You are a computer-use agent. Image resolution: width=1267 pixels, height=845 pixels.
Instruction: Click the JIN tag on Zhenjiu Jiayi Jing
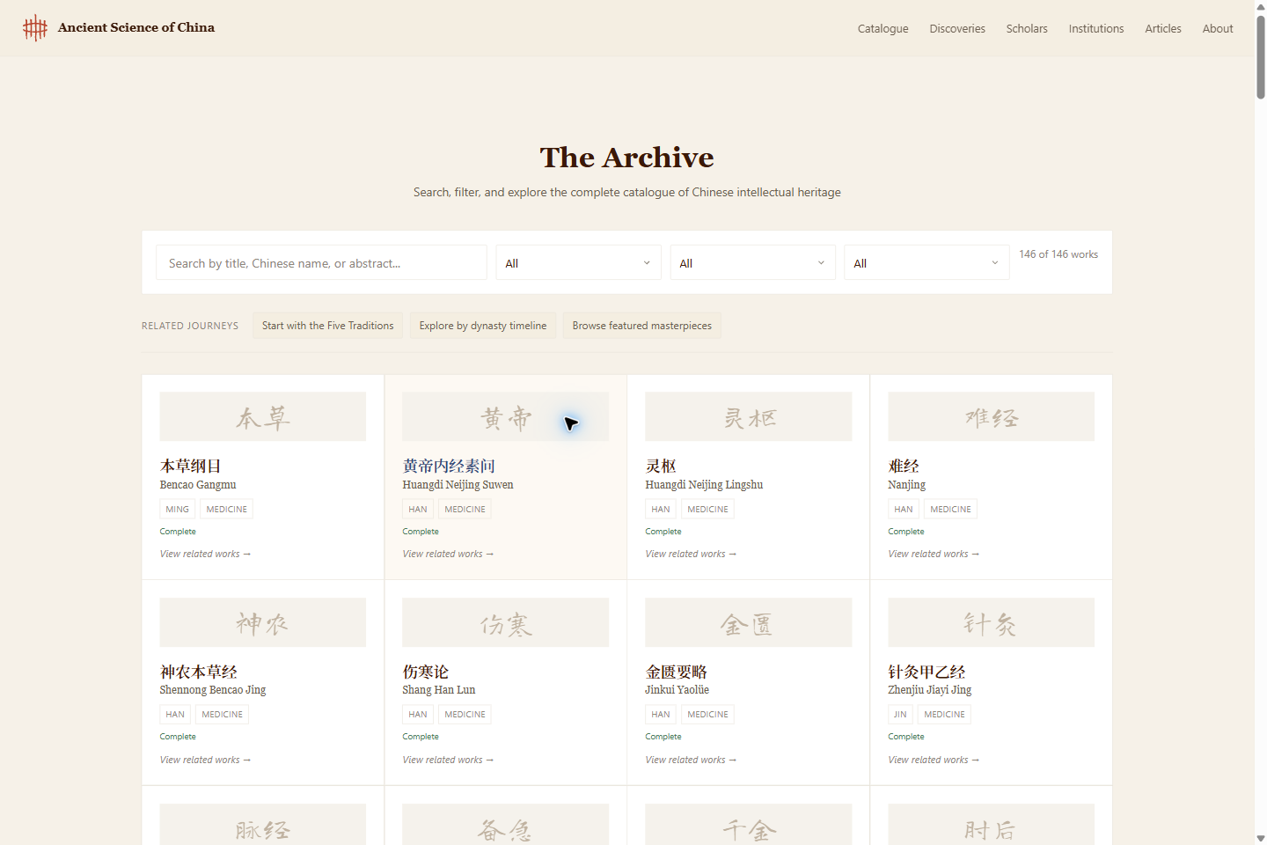[900, 714]
